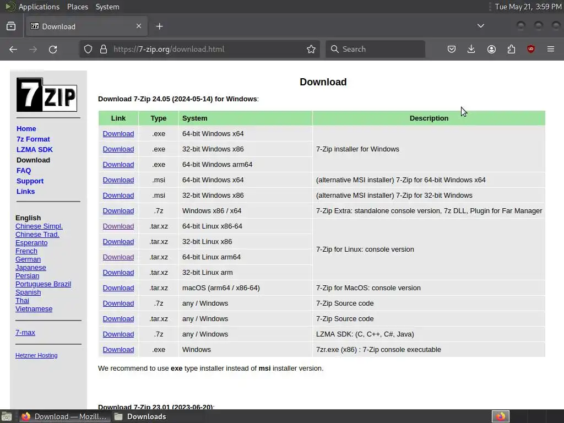
Task: Download tar.xz for 32-bit Linux x86
Action: pos(118,242)
